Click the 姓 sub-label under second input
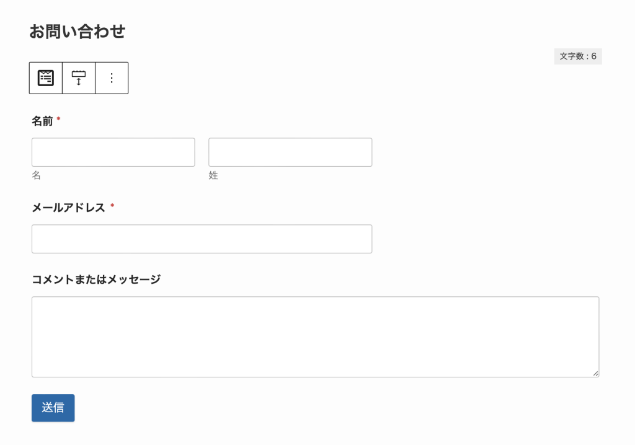Image resolution: width=635 pixels, height=445 pixels. 213,175
